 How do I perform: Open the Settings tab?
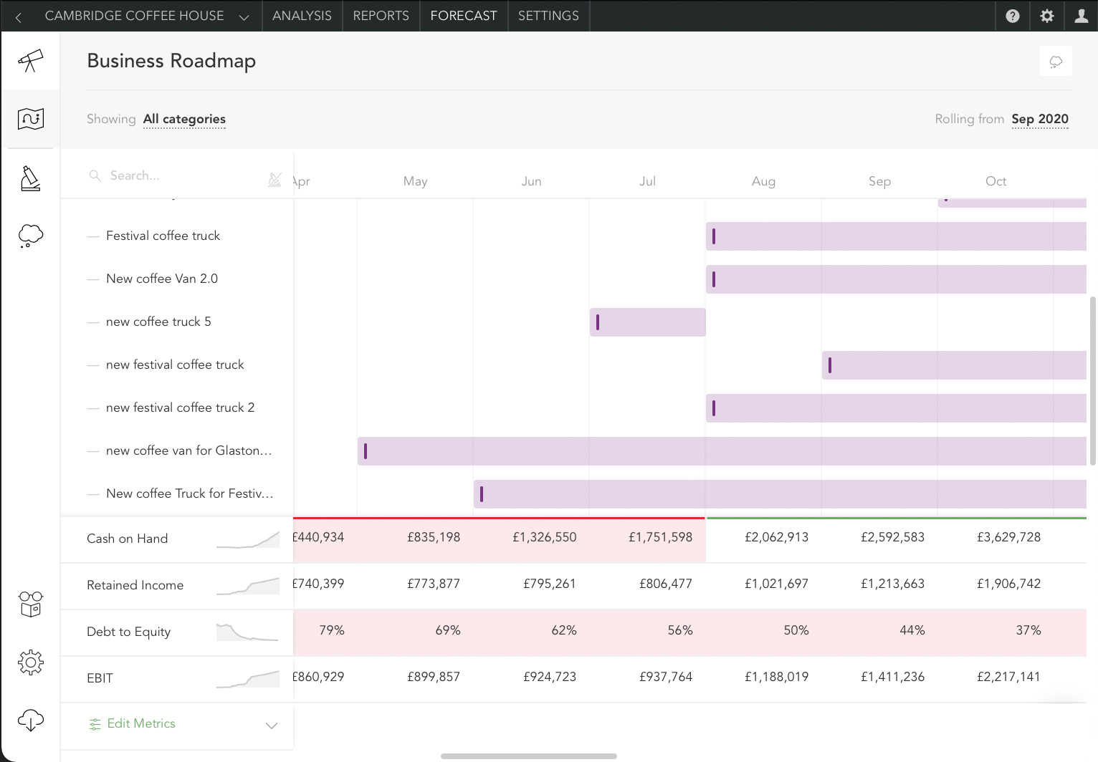[x=548, y=16]
